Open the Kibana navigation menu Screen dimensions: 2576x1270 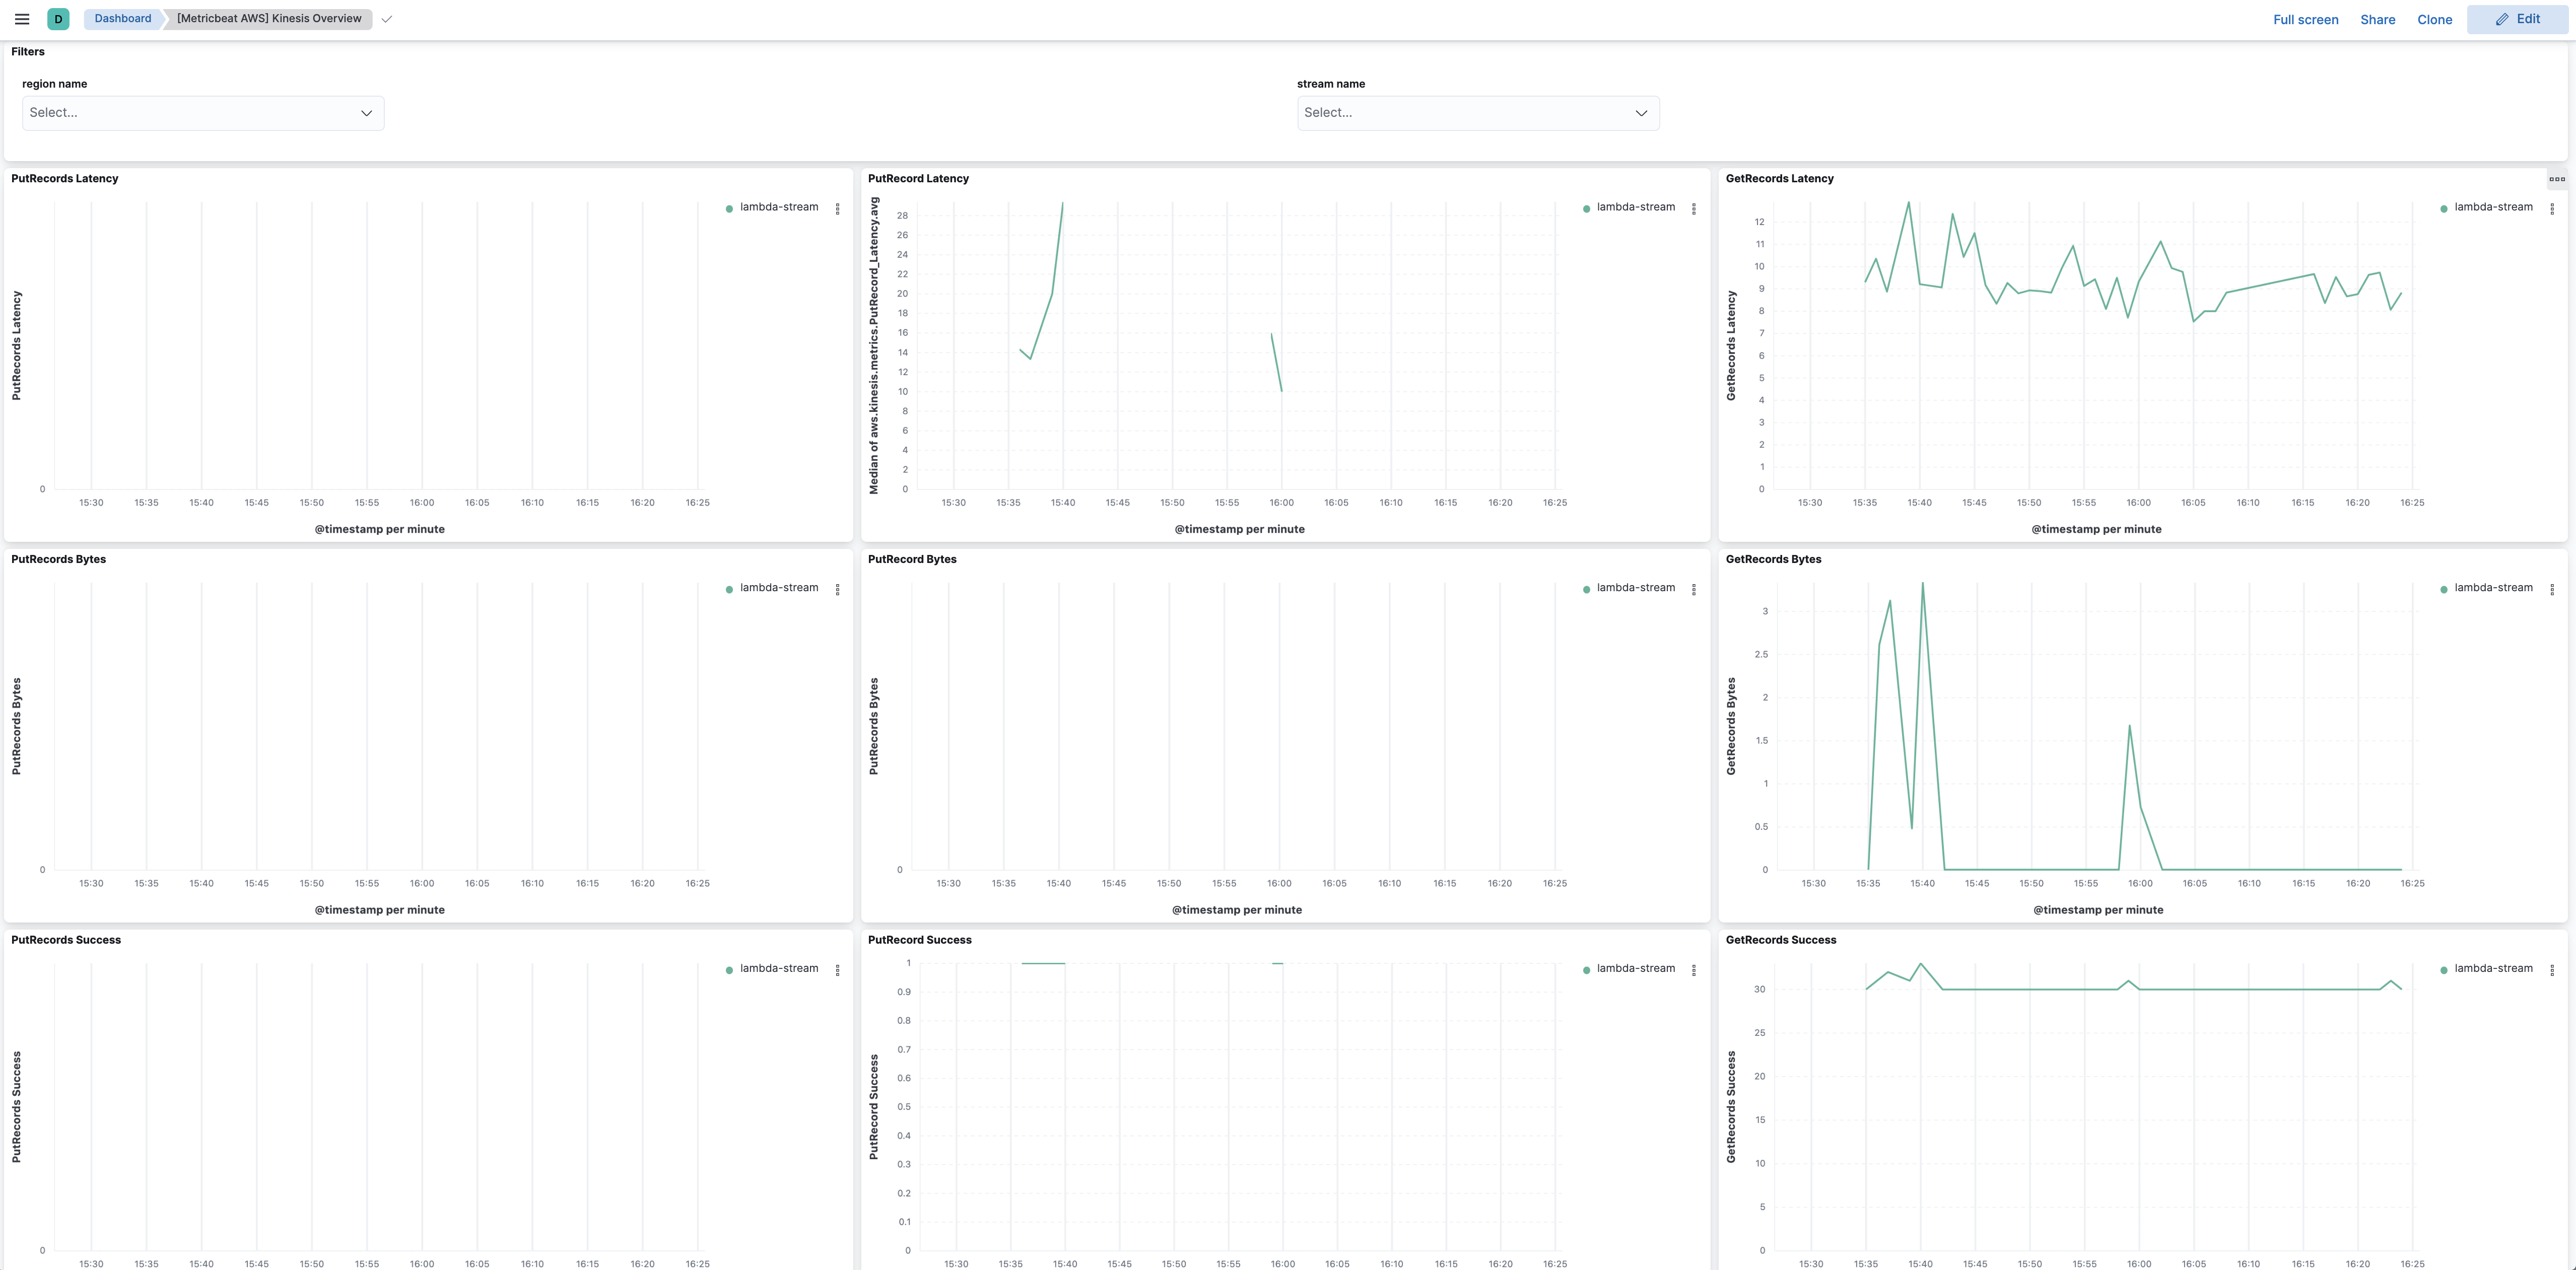click(21, 18)
